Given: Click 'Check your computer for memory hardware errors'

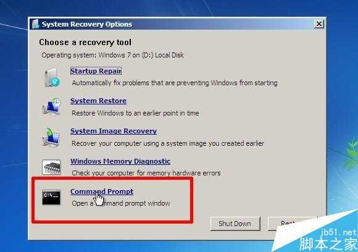Looking at the screenshot, I should click(146, 173).
